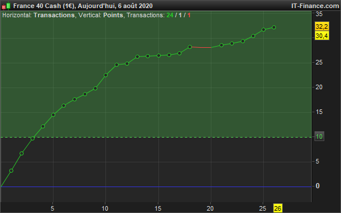This screenshot has width=341, height=213.
Task: Select the first data point after the red segment
Action: [x=221, y=45]
